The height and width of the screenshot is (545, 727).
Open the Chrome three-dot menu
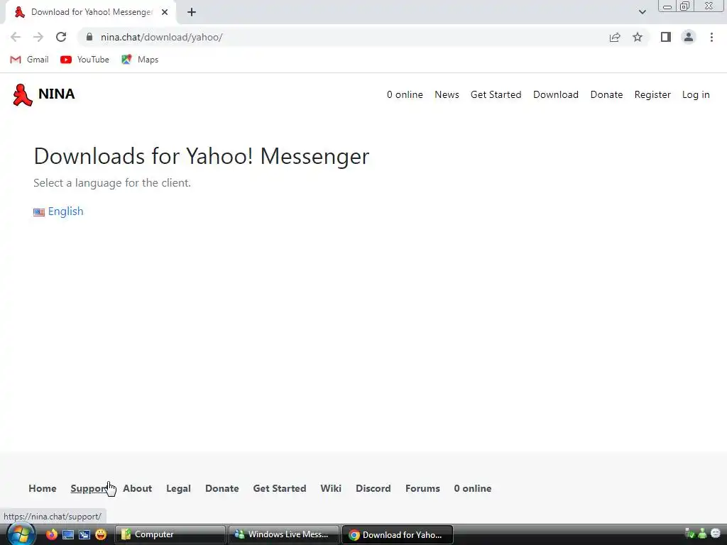(x=711, y=37)
